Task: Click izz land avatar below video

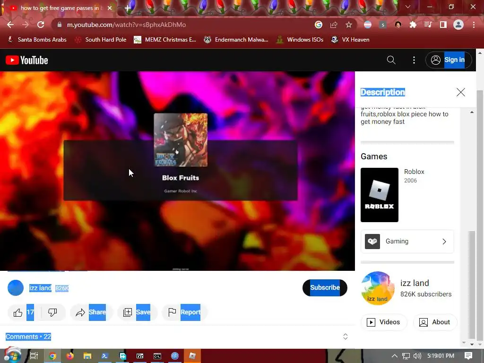Action: 16,288
